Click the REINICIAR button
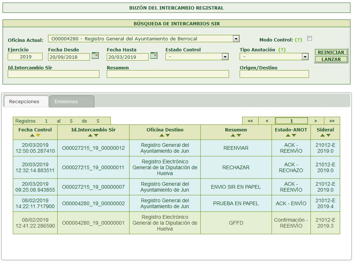Image resolution: width=353 pixels, height=261 pixels. 331,52
